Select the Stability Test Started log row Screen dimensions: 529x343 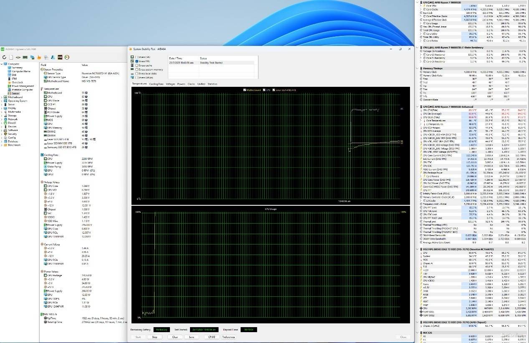pos(211,63)
